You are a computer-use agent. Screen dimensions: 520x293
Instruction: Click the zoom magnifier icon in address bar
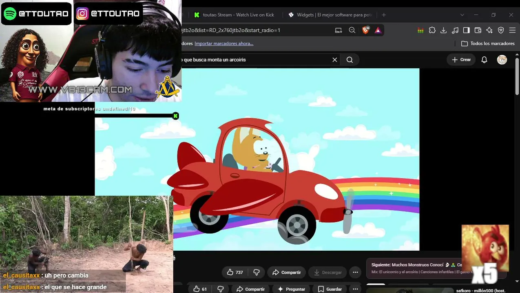(352, 30)
